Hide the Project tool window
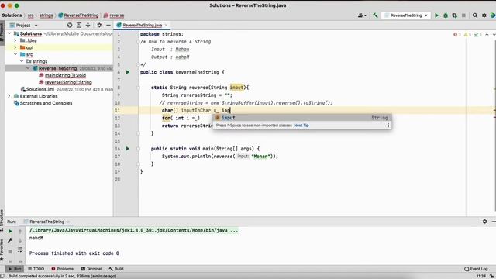 tap(108, 25)
